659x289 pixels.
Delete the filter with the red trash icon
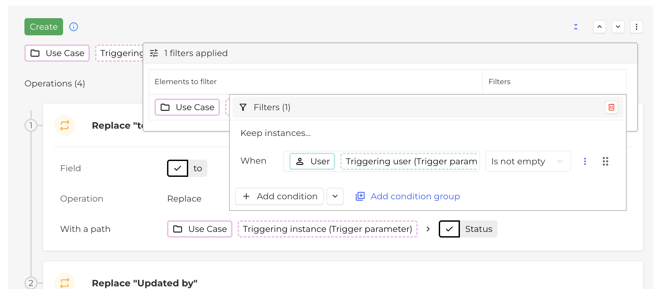click(x=611, y=107)
